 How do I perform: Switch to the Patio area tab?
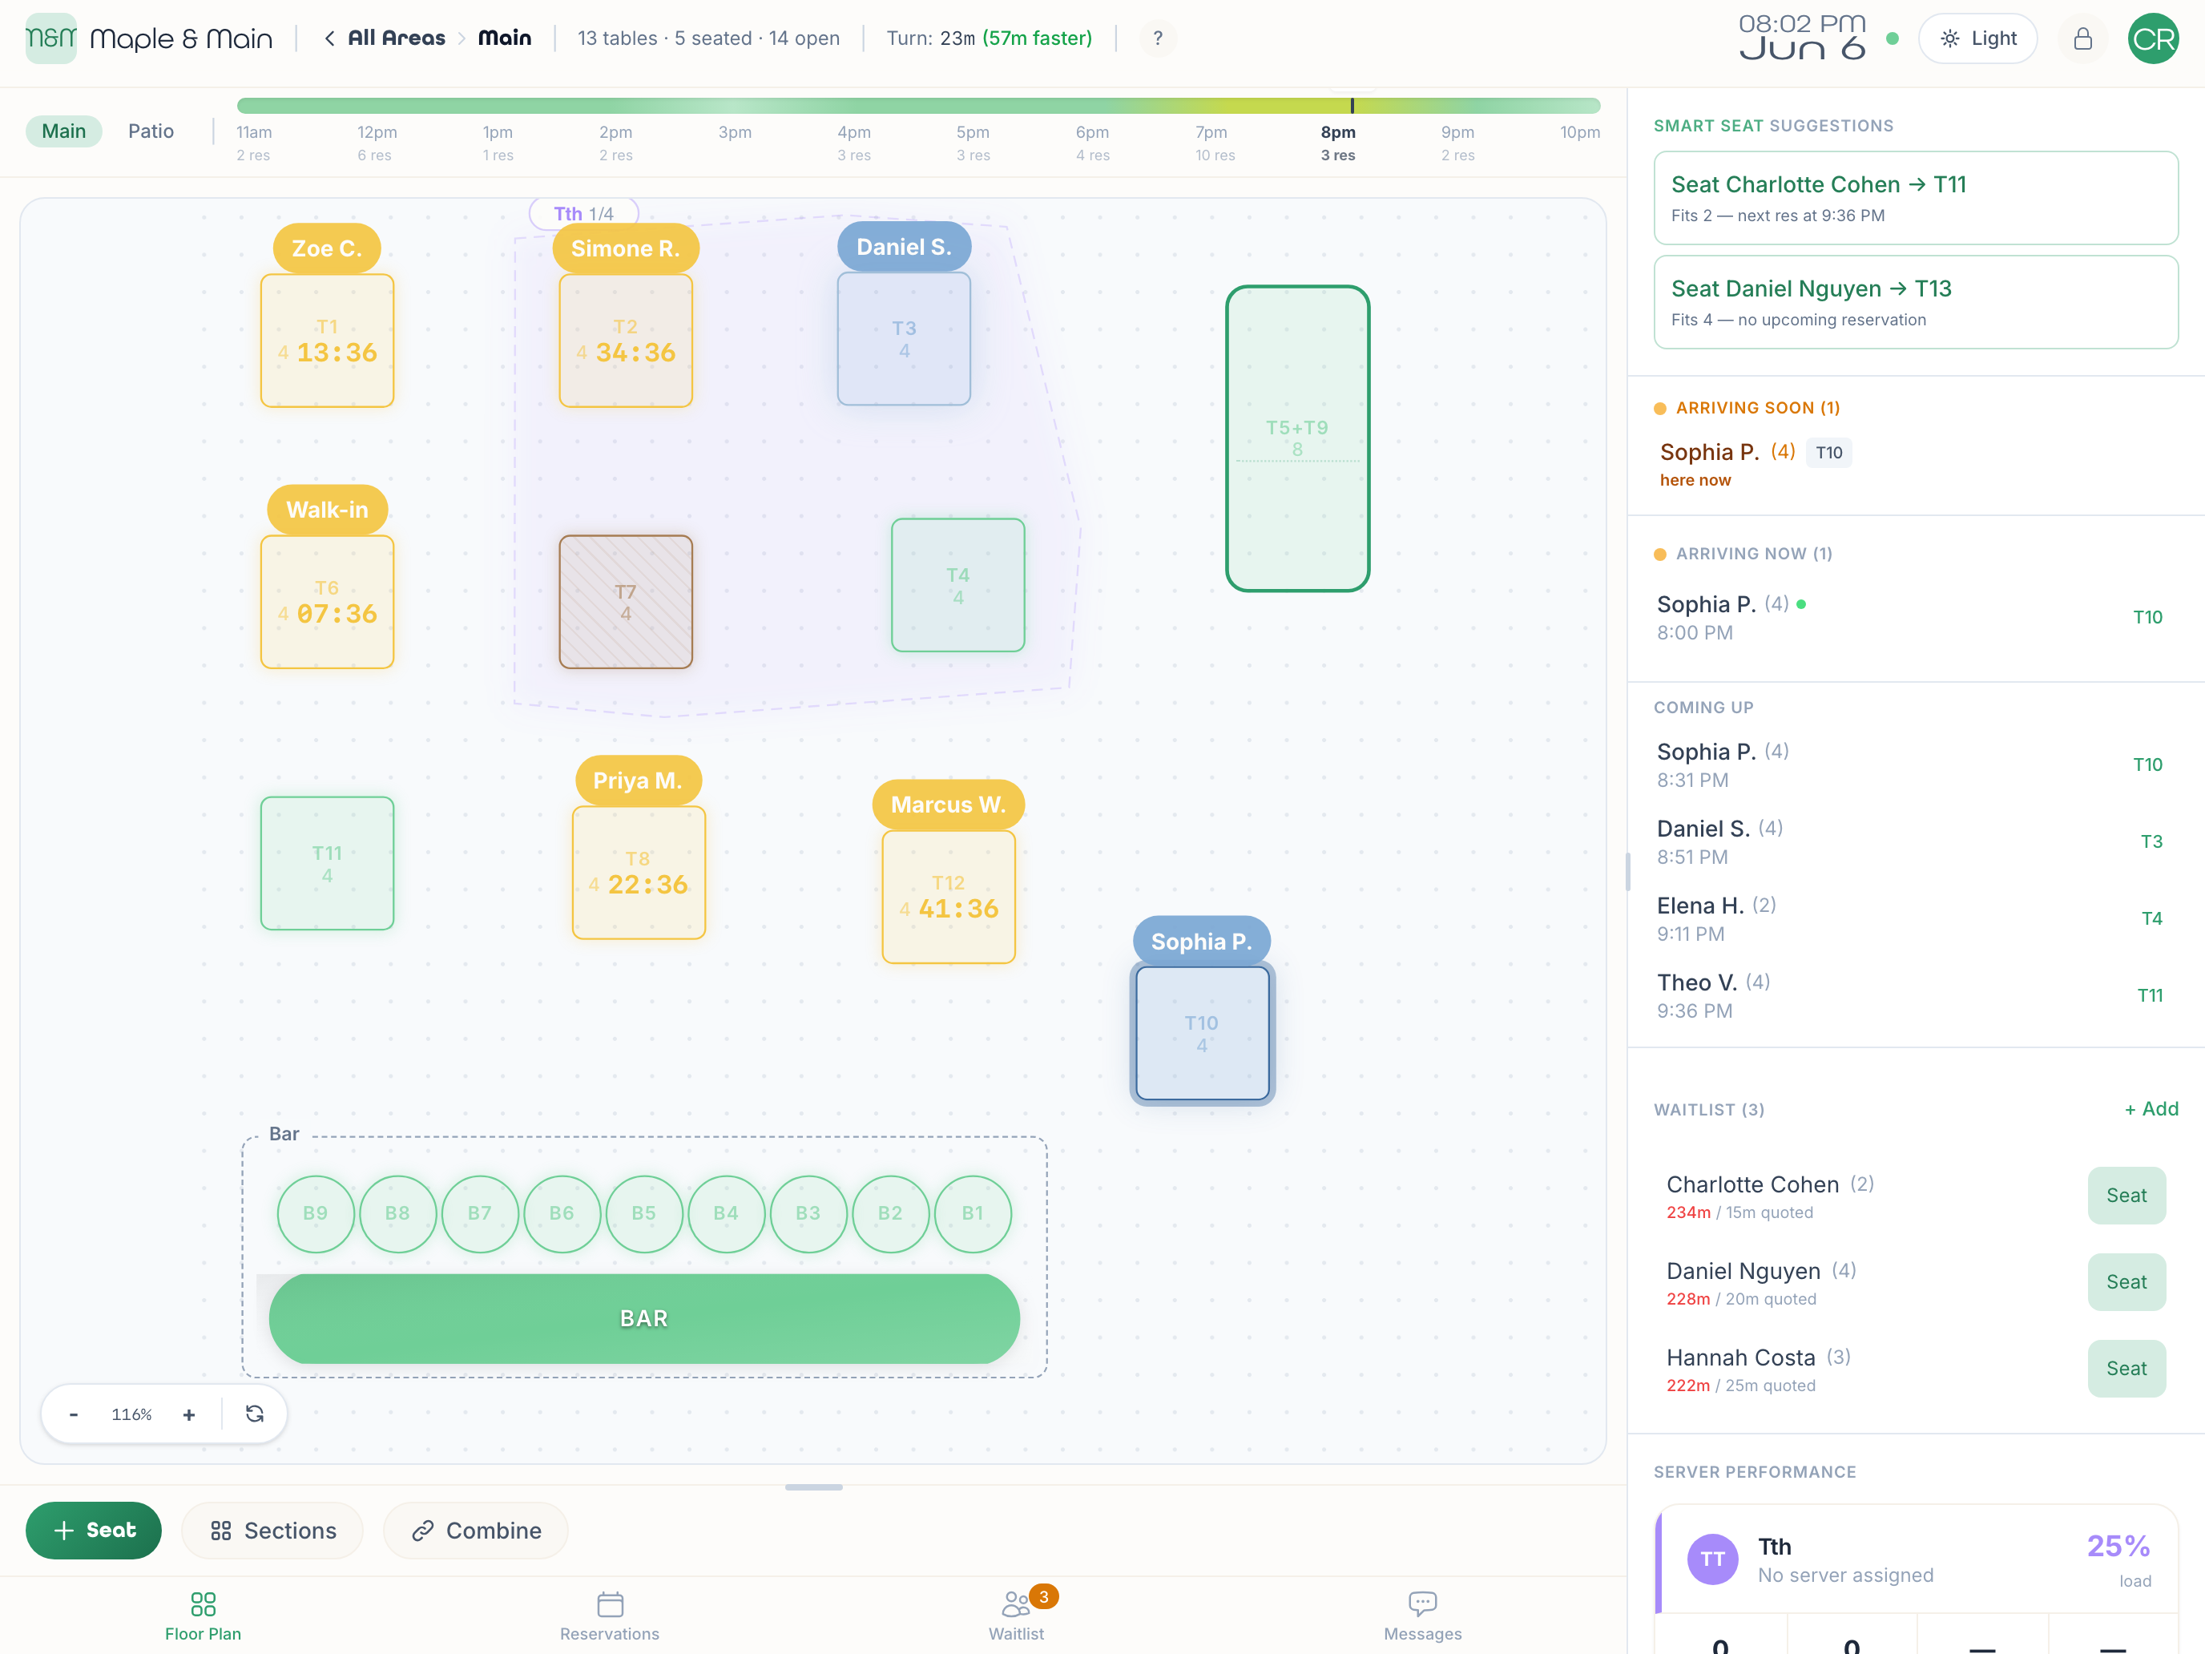click(x=151, y=131)
